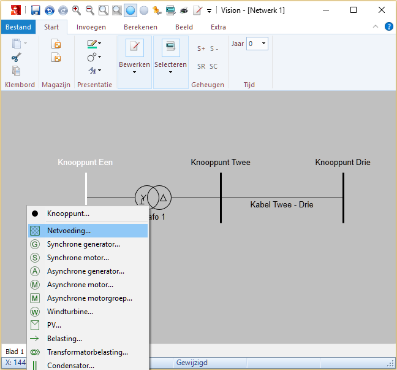This screenshot has height=370, width=397.
Task: Click Netvoeding in the context menu
Action: tap(69, 231)
